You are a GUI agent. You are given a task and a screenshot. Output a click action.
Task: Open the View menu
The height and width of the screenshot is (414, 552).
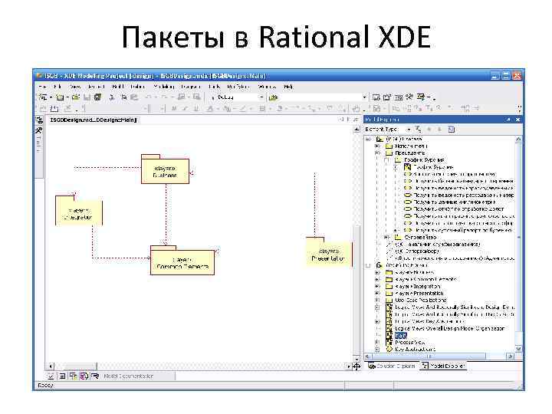(74, 87)
